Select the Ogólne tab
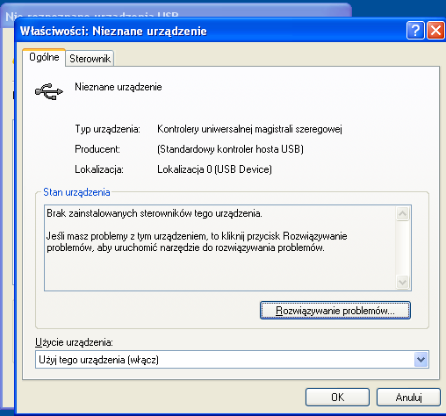This screenshot has width=446, height=416. click(44, 57)
